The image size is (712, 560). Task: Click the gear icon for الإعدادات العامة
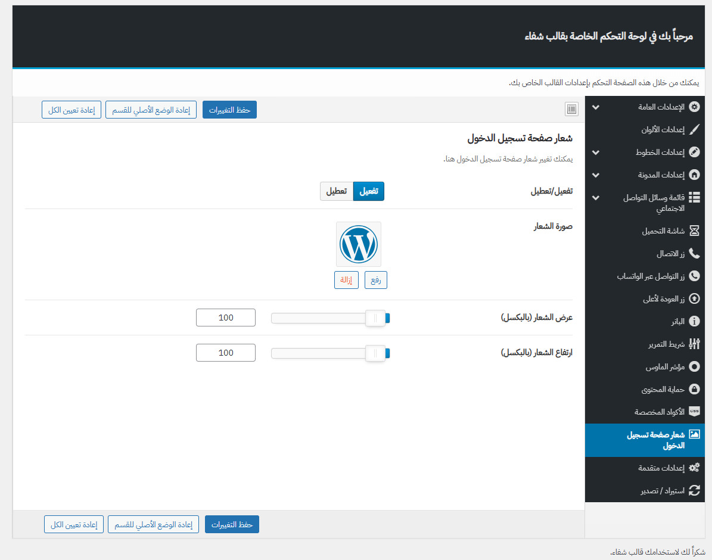tap(694, 107)
